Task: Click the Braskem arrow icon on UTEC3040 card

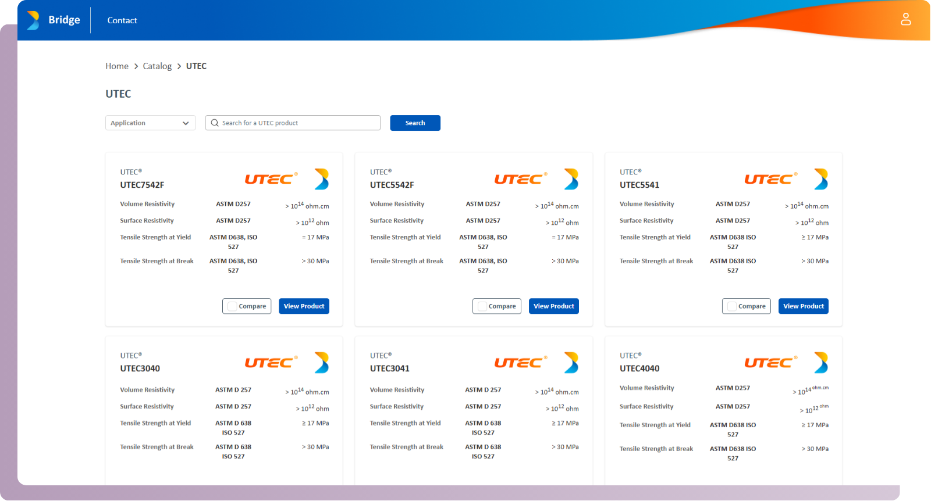Action: click(322, 363)
